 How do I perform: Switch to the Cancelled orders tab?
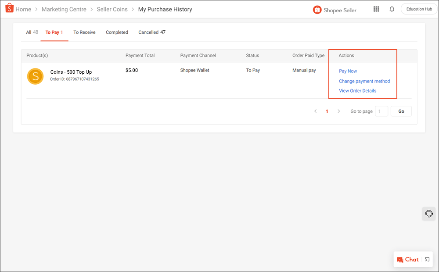click(149, 32)
